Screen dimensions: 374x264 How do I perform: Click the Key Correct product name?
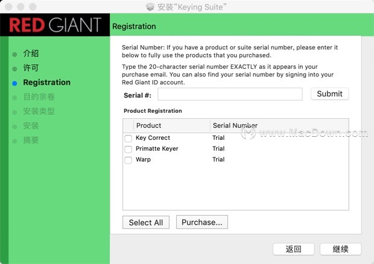point(153,138)
